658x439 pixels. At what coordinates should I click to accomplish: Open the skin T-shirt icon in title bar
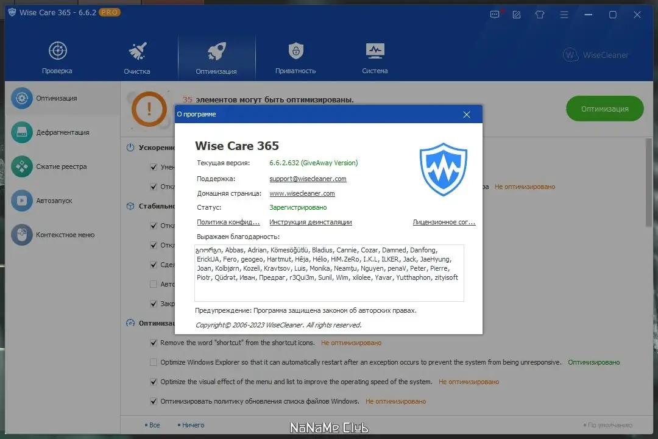[540, 15]
